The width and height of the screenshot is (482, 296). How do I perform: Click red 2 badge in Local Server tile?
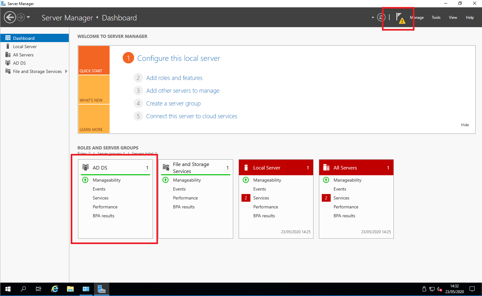(x=246, y=198)
